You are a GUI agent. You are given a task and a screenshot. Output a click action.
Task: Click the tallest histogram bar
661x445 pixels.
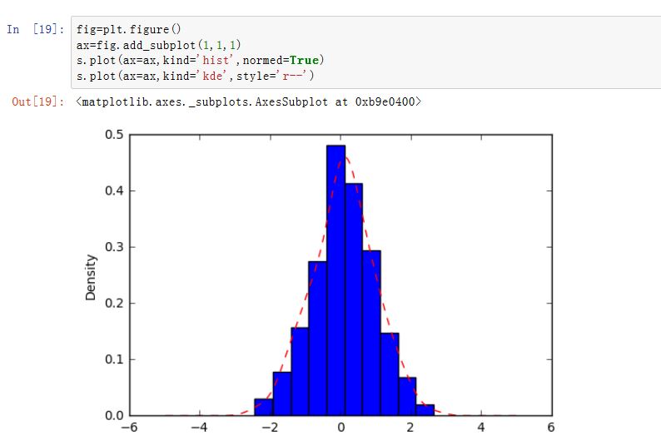(335, 283)
